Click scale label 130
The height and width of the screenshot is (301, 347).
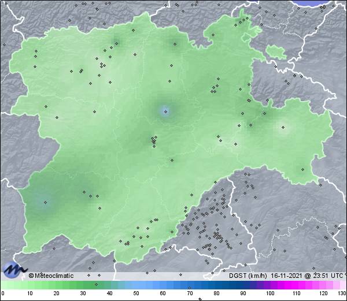click(342, 293)
